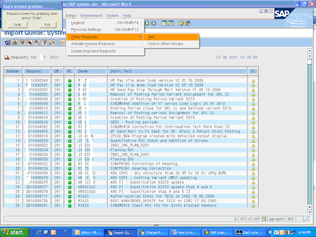This screenshot has height=237, width=316.
Task: Choose Activate Inactive Requests
Action: coord(105,44)
